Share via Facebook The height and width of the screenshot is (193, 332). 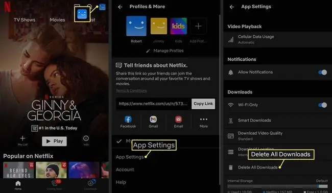[x=128, y=122]
